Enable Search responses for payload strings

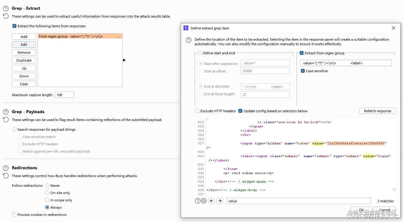[14, 129]
